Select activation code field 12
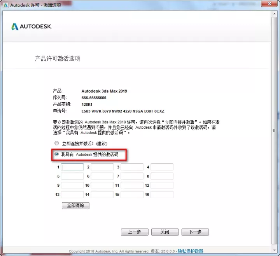 tap(162, 186)
